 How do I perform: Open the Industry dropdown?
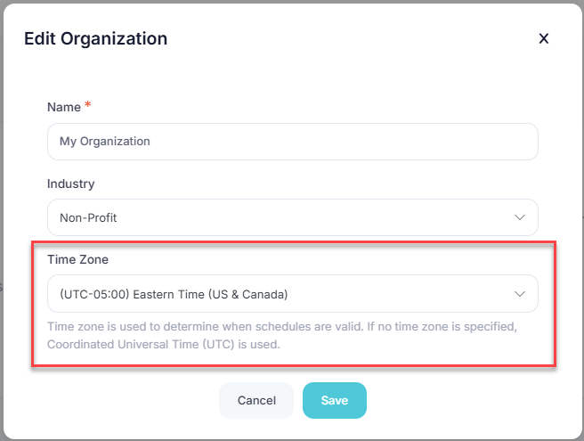[292, 217]
